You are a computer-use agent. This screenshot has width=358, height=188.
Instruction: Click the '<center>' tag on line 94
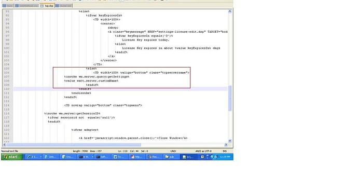(x=107, y=23)
